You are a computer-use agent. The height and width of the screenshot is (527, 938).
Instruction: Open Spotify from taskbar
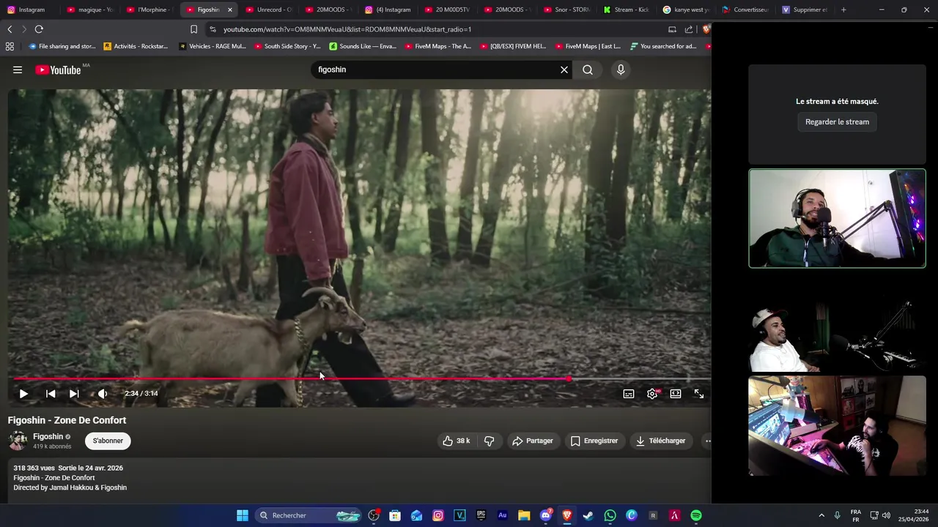tap(695, 515)
